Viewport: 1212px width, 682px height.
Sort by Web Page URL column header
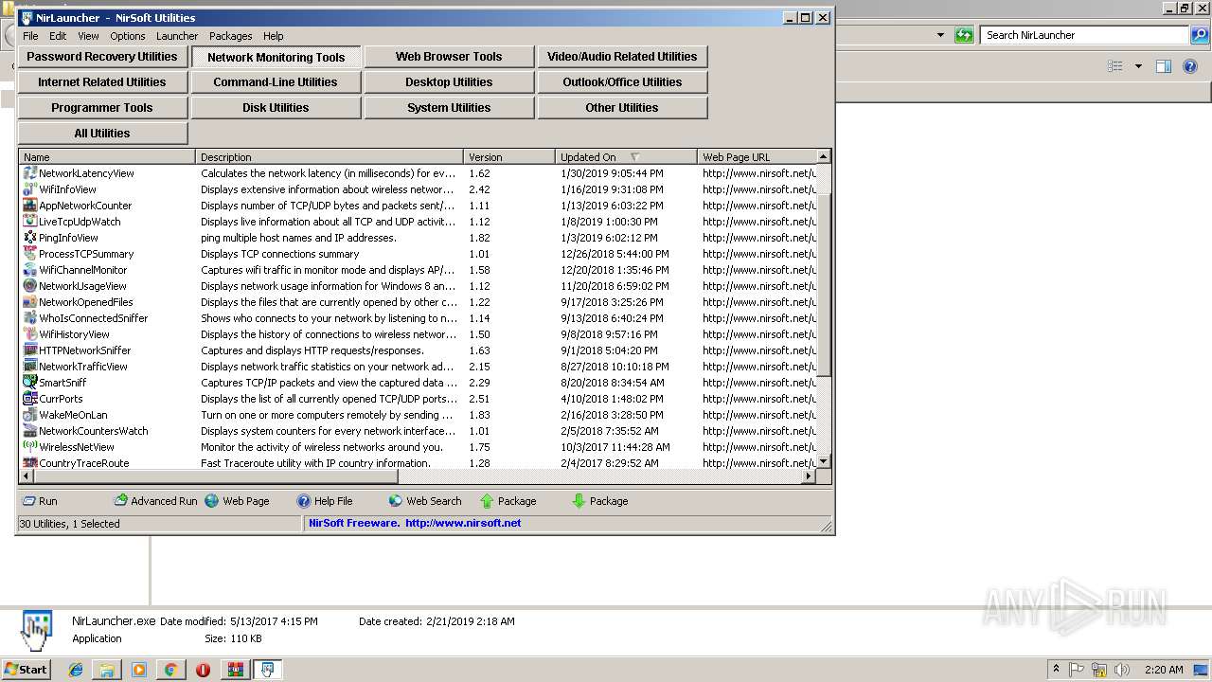tap(757, 157)
